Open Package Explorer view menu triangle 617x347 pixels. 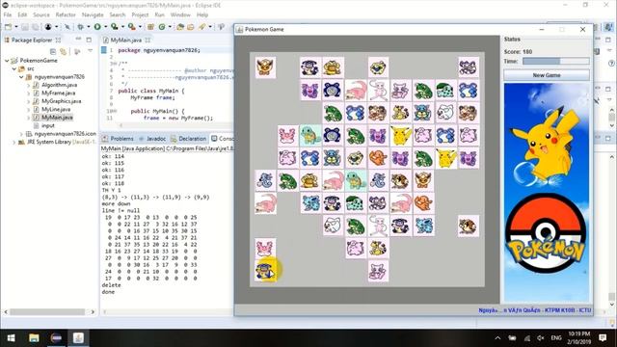[x=90, y=51]
